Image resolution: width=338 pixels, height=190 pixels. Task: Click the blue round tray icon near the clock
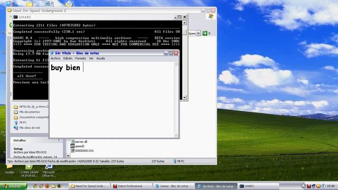323,186
